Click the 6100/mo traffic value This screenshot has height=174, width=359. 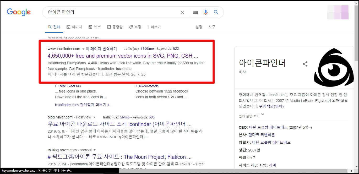(147, 49)
